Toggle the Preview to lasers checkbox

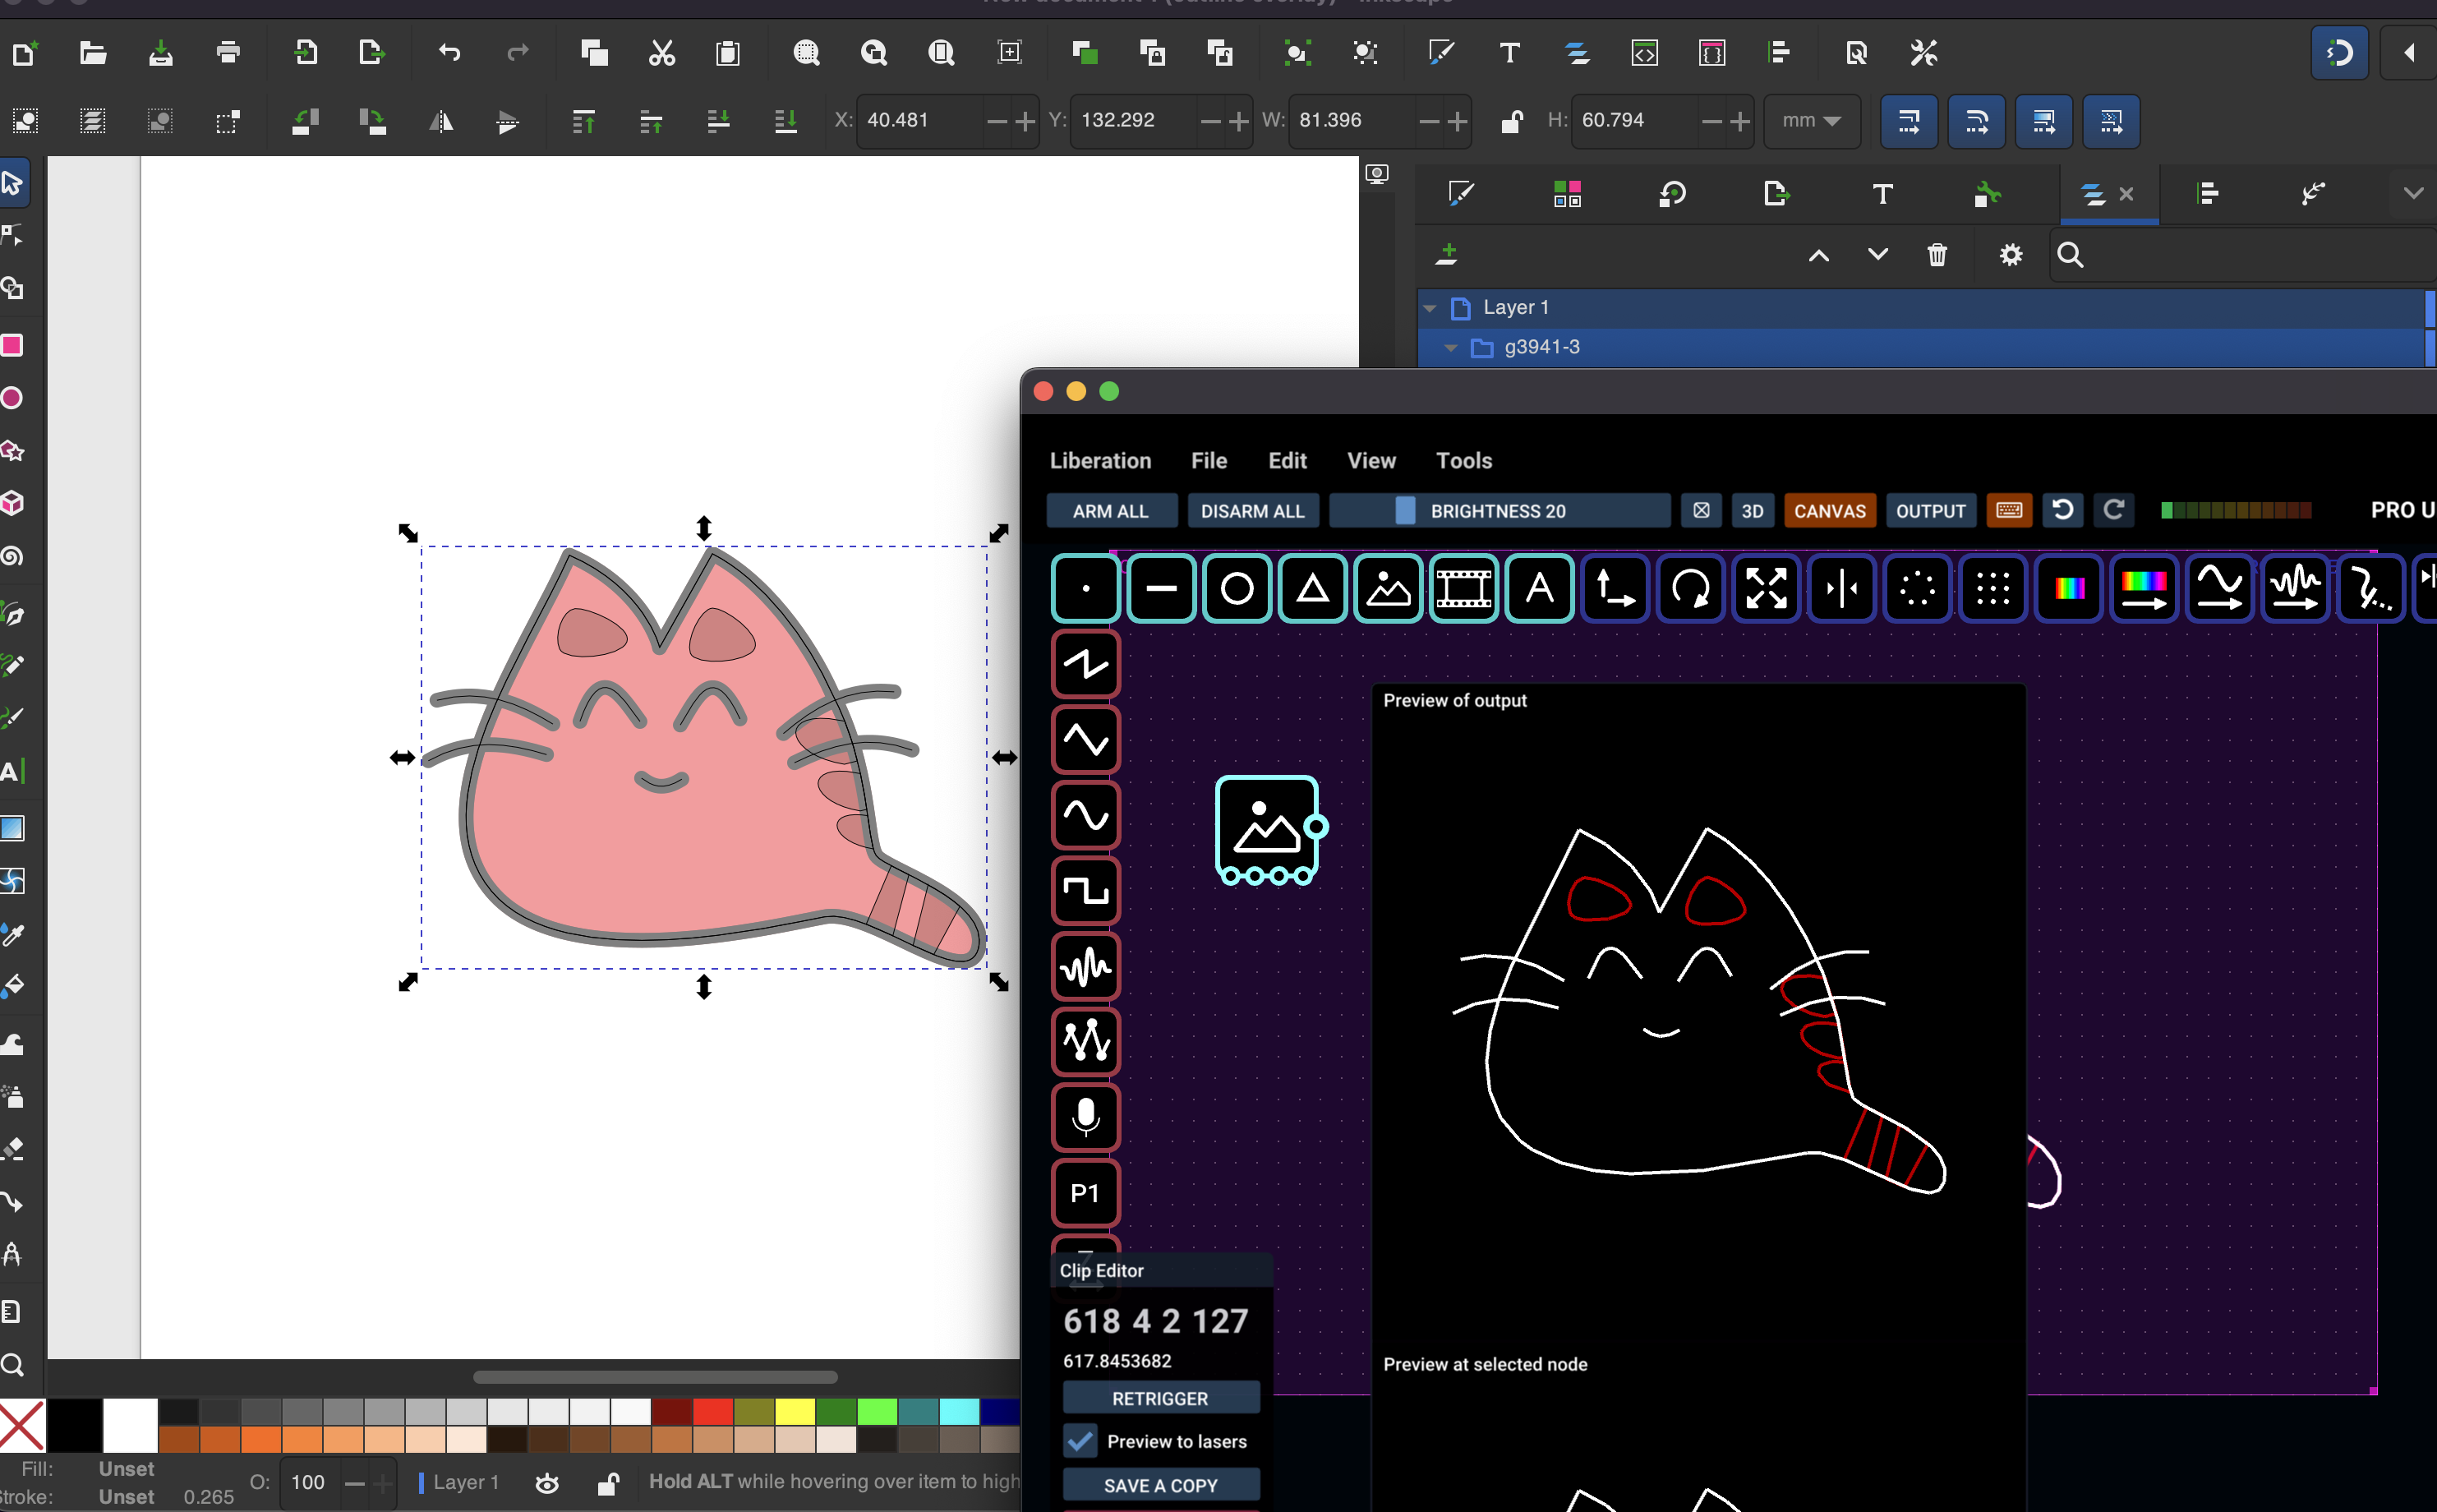coord(1080,1441)
